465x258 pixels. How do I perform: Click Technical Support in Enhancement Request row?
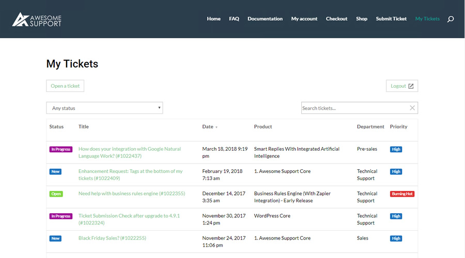367,175
